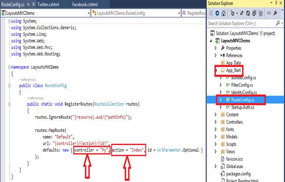This screenshot has height=182, width=285.
Task: Open search options dropdown beside magnifier
Action: coord(282,23)
